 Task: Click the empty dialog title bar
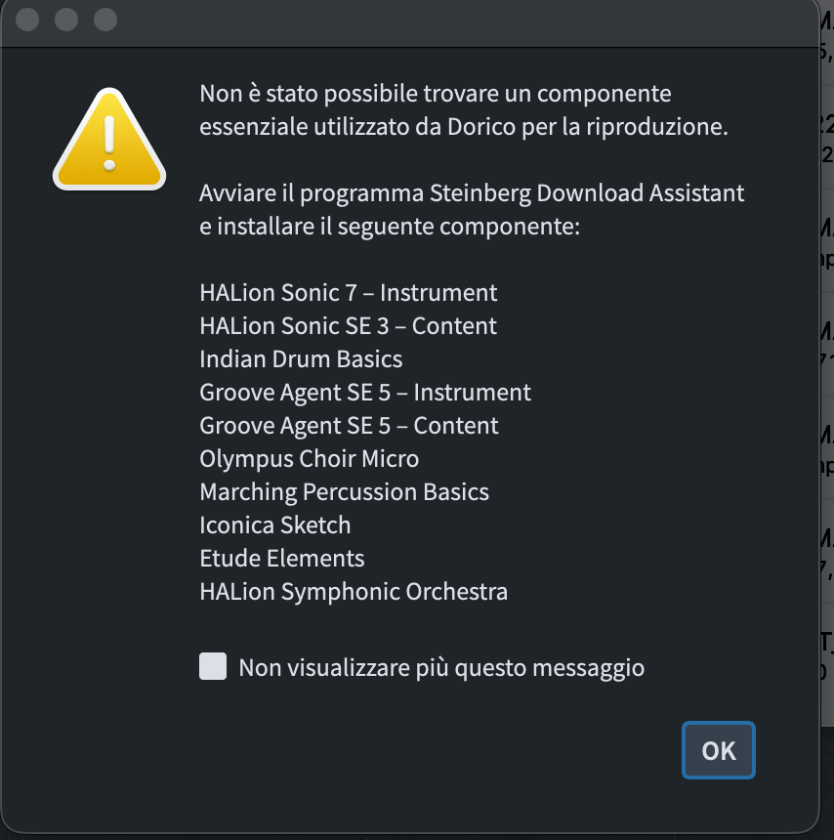click(439, 20)
